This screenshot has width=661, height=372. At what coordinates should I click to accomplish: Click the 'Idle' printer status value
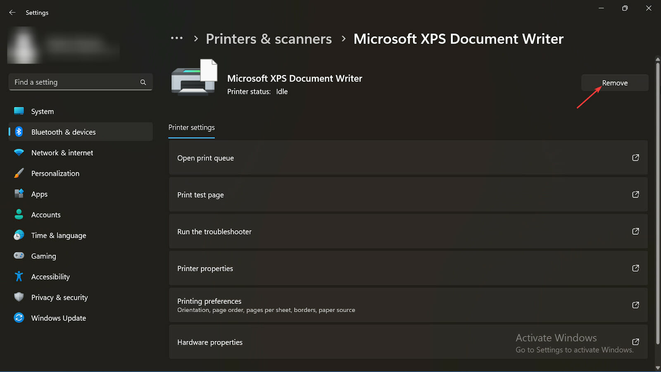(x=282, y=91)
